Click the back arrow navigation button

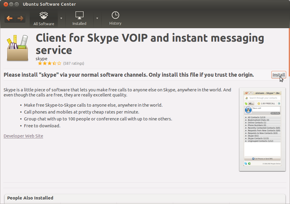click(10, 19)
